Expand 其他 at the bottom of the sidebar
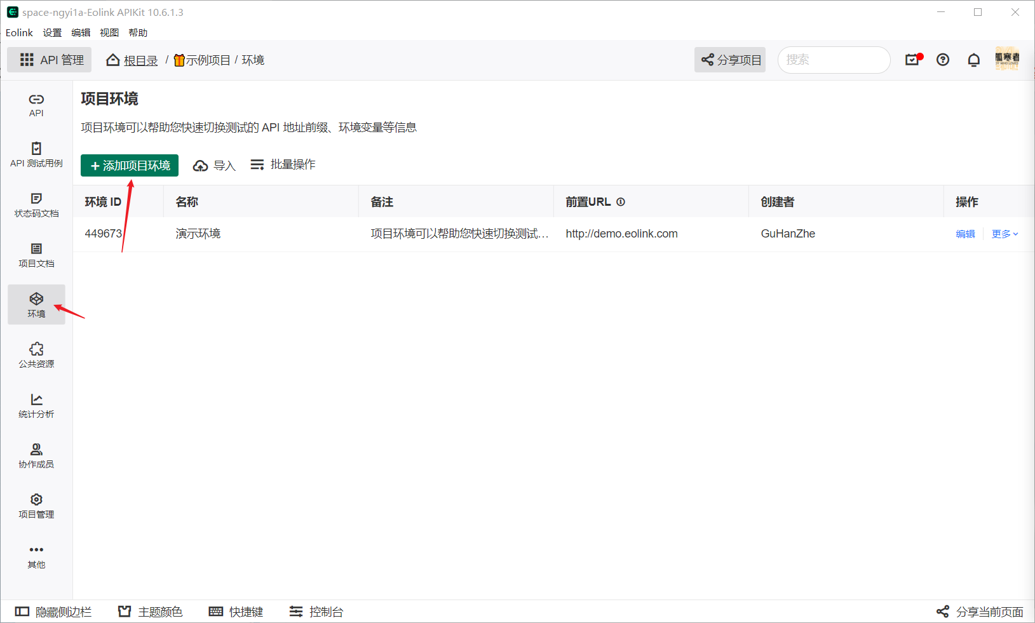The height and width of the screenshot is (623, 1035). pos(36,554)
